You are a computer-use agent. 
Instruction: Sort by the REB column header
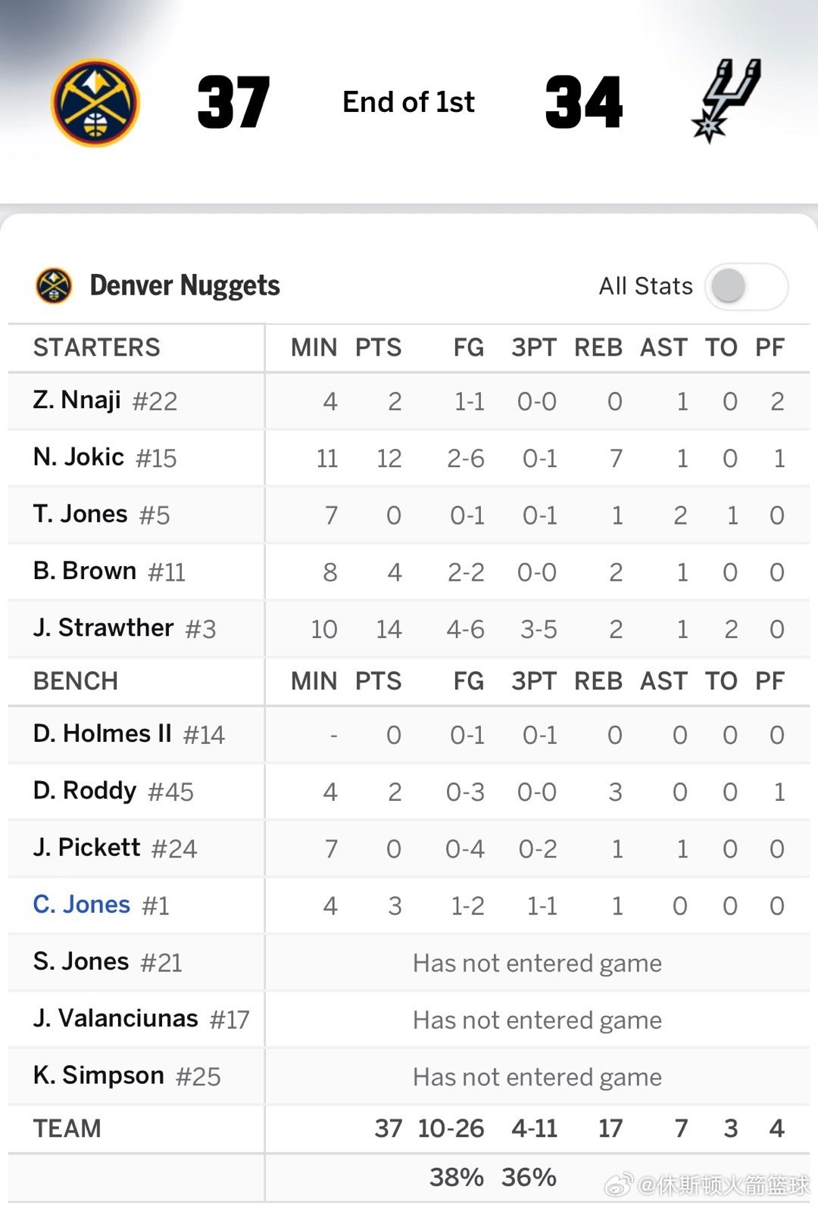598,347
